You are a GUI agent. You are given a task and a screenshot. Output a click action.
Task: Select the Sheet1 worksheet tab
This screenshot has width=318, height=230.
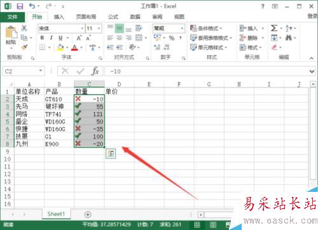[56, 214]
